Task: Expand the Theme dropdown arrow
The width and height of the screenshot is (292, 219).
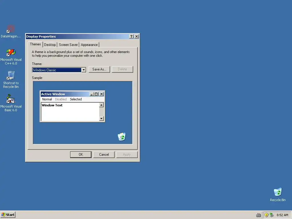Action: pos(84,70)
